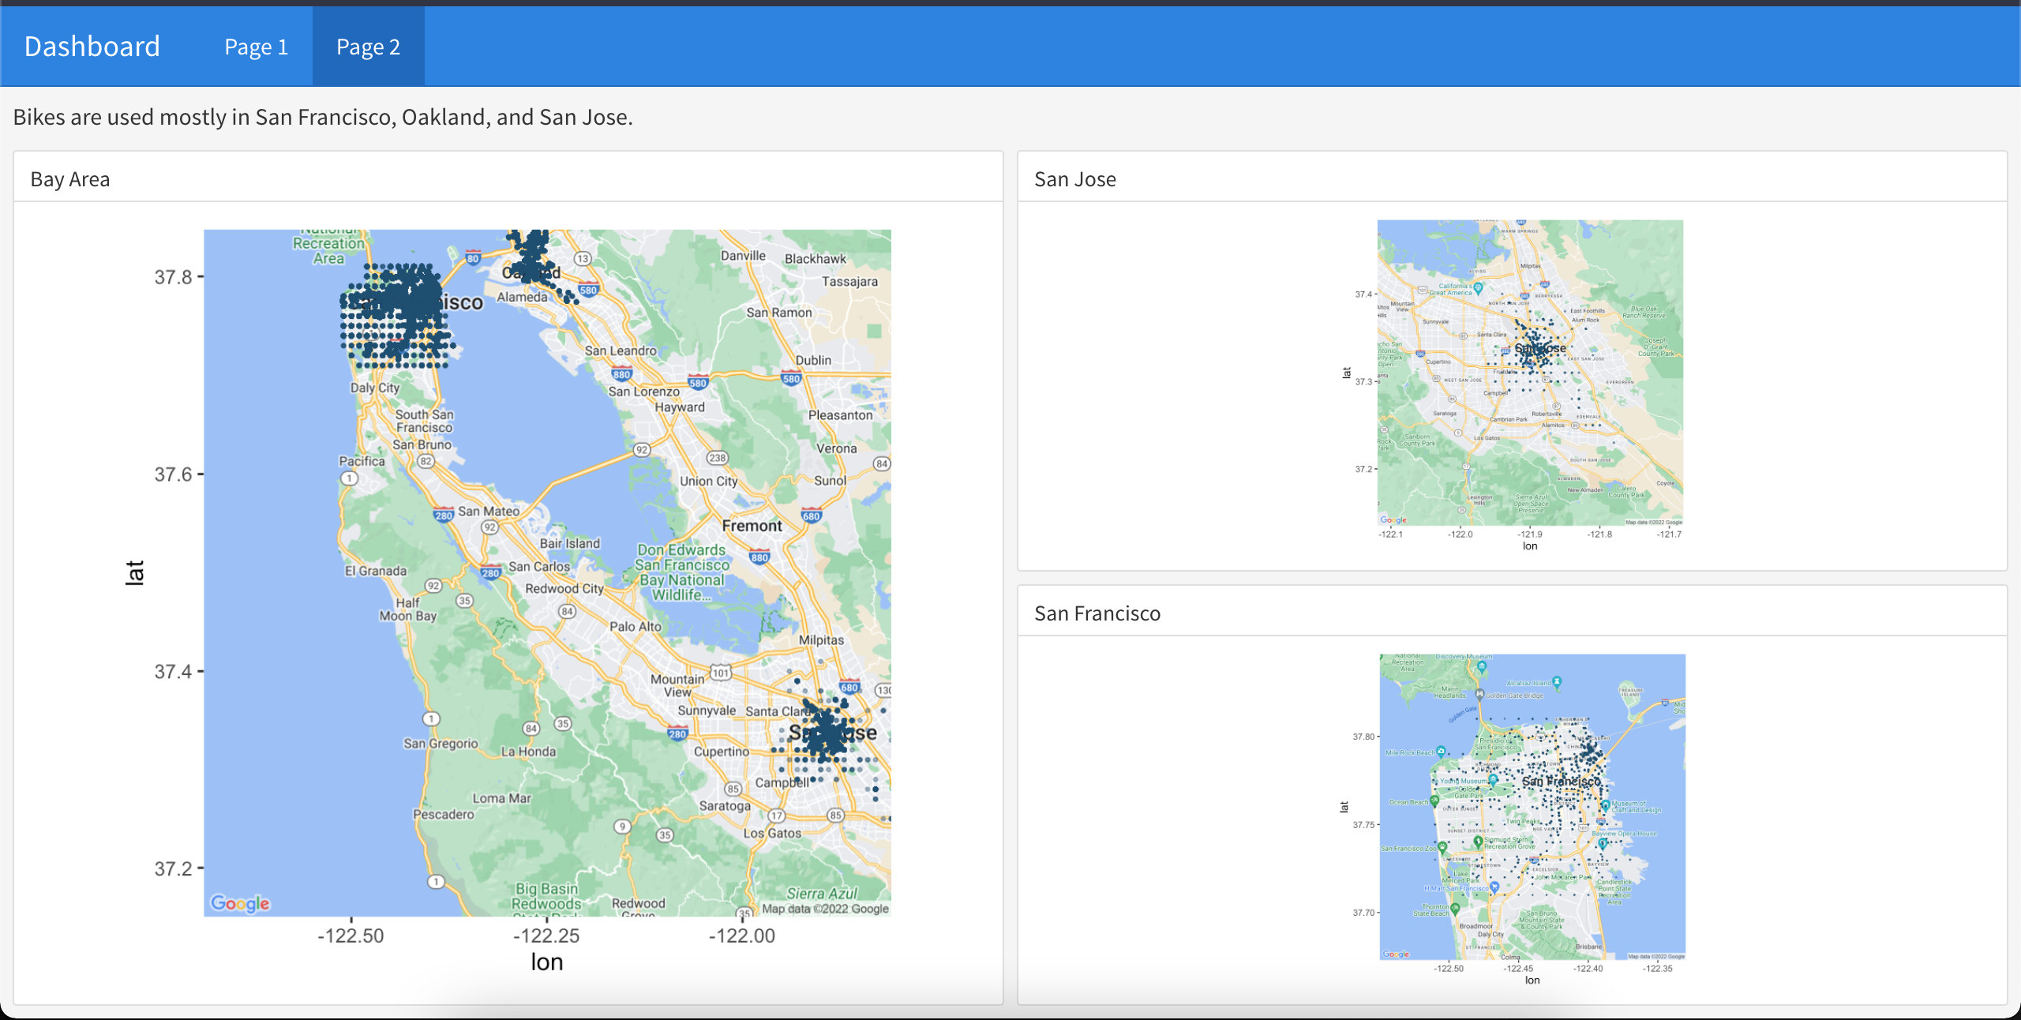Click the San Francisco Zoo paw marker
Viewport: 2021px width, 1020px height.
tap(1442, 848)
